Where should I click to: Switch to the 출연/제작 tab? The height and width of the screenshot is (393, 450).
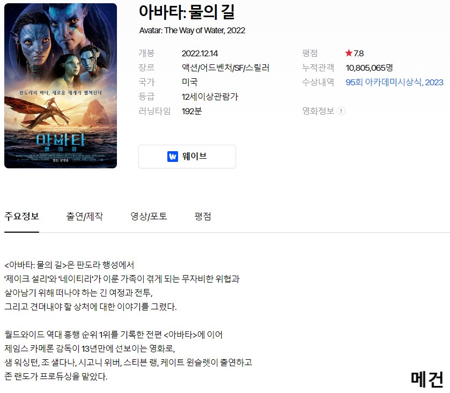(x=84, y=216)
